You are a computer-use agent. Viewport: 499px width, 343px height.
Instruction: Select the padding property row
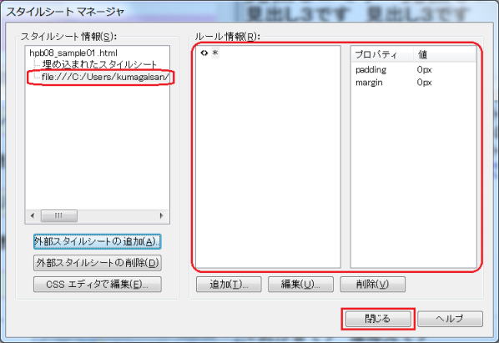(x=414, y=69)
